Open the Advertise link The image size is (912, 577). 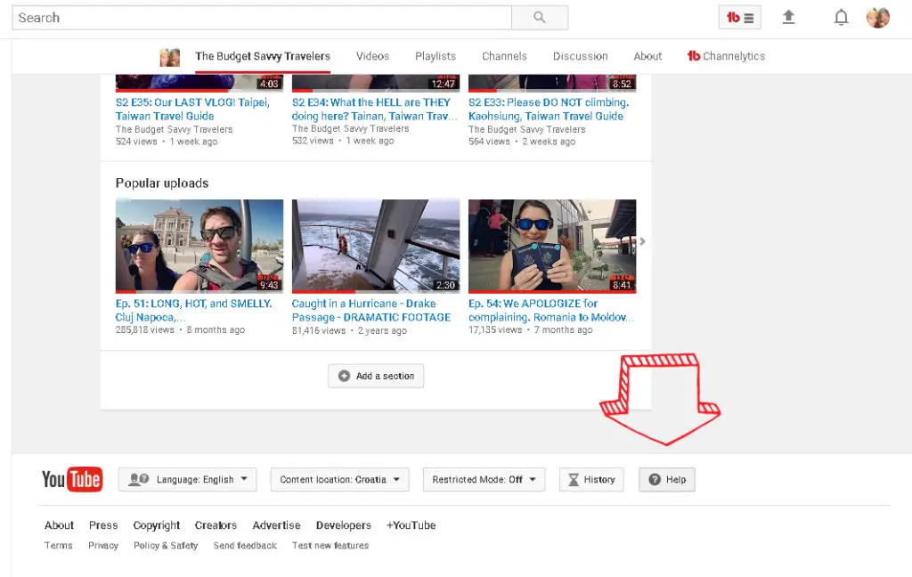pos(276,525)
